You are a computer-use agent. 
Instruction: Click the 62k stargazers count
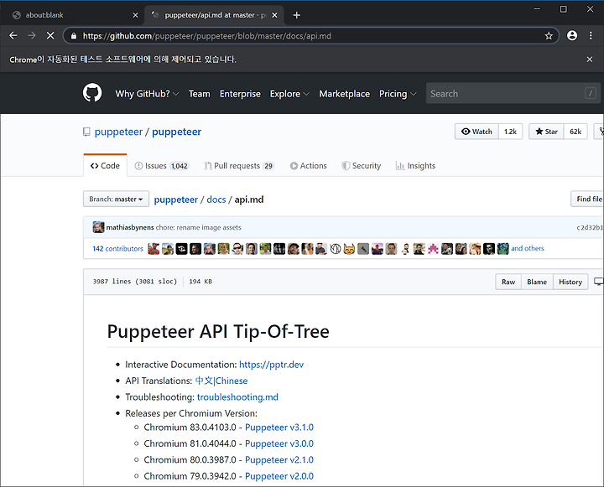[575, 132]
